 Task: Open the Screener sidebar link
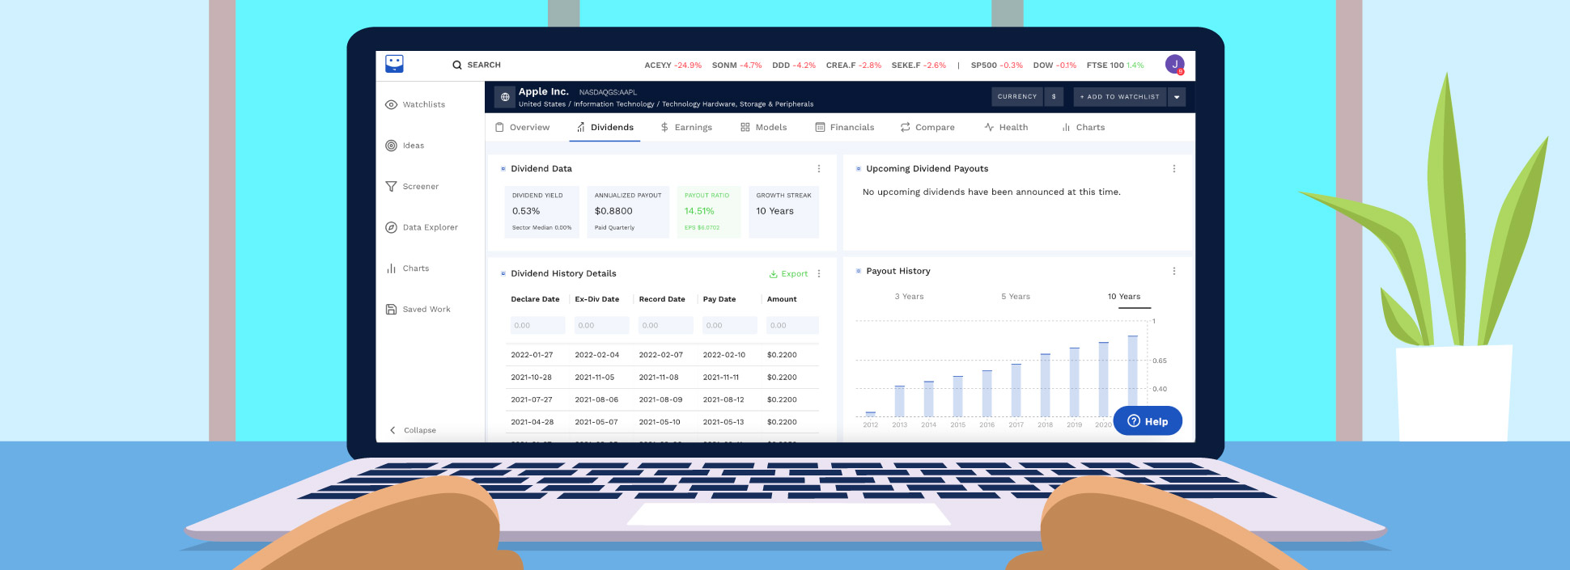[421, 186]
